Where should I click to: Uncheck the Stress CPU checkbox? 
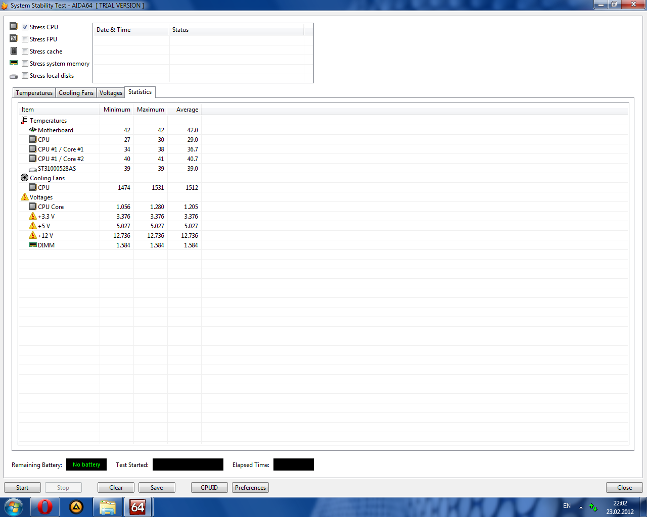point(25,27)
